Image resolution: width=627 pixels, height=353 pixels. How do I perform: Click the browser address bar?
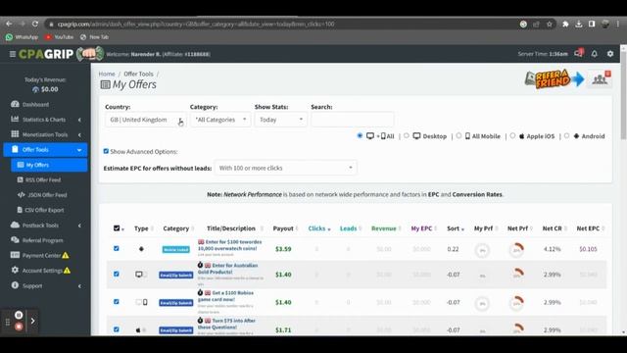[280, 24]
